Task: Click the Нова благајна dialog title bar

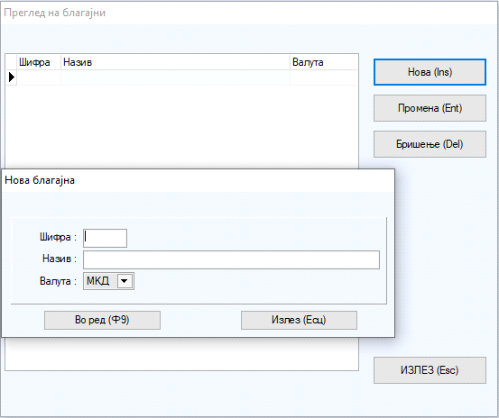Action: (x=198, y=180)
